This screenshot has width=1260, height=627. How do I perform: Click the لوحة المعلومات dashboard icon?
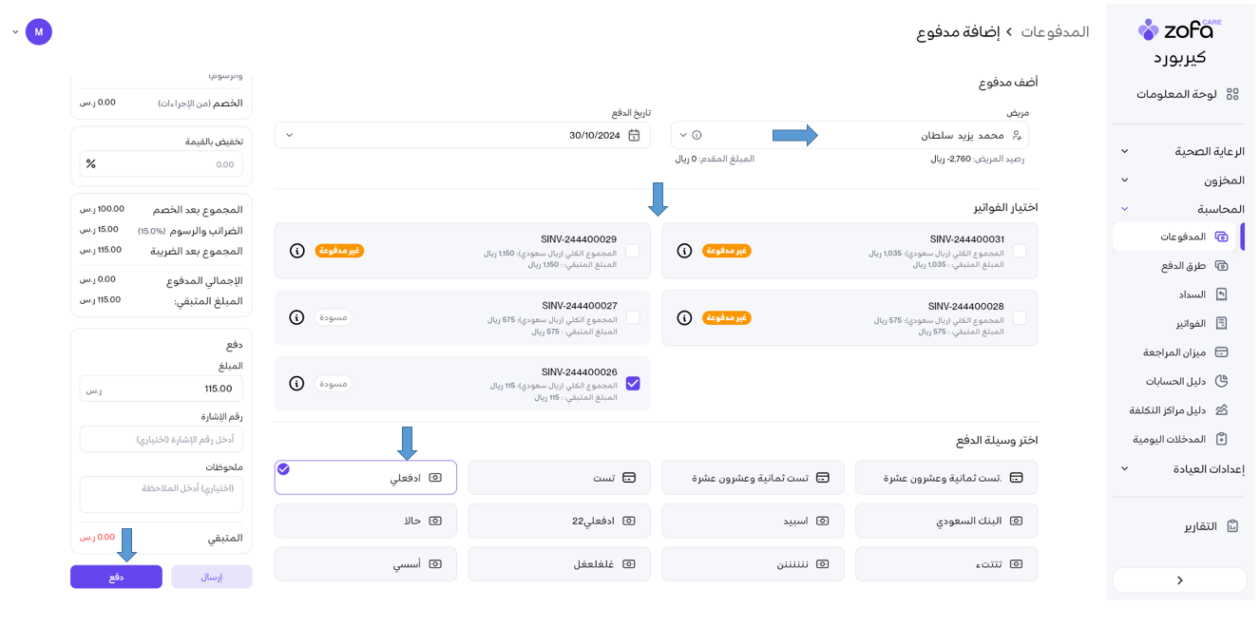click(1232, 94)
